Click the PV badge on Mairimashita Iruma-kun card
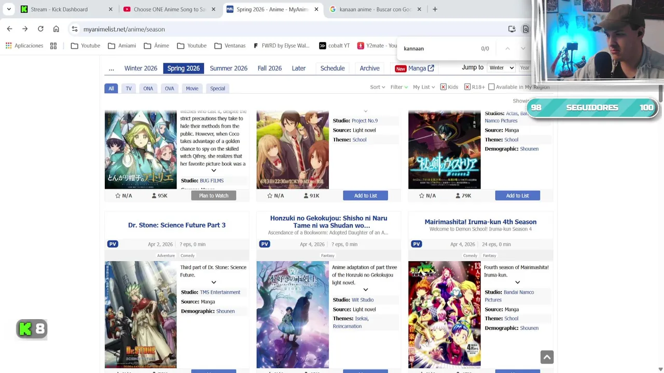The width and height of the screenshot is (664, 373). coord(417,244)
